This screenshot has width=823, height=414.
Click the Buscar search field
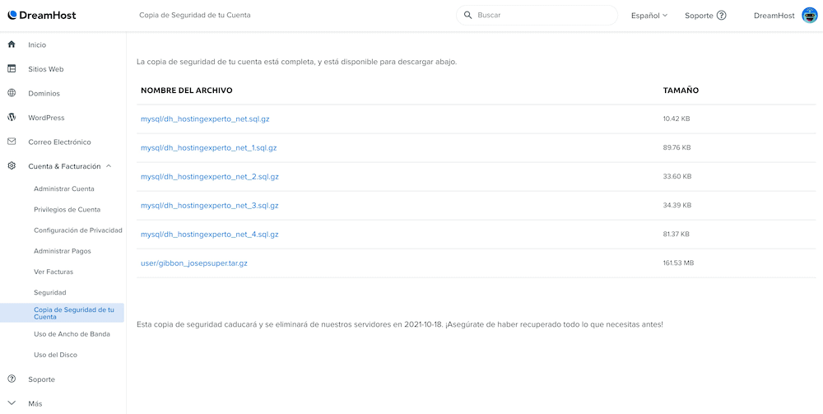[x=537, y=15]
